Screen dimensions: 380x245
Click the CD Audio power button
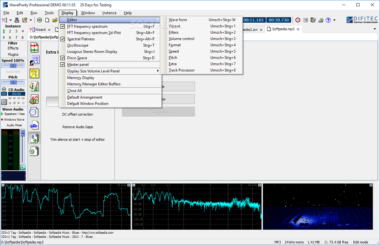[4, 102]
